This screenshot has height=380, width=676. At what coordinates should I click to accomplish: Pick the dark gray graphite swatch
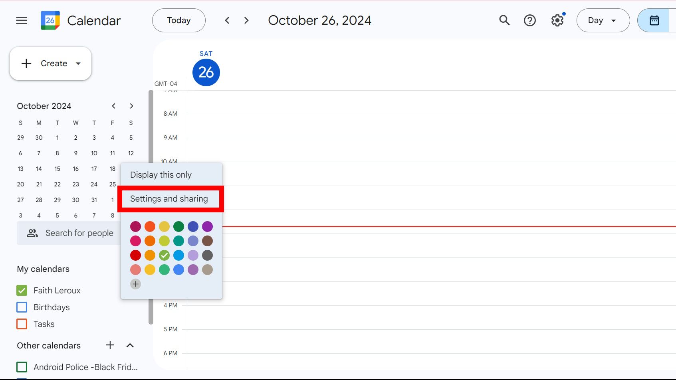click(207, 255)
